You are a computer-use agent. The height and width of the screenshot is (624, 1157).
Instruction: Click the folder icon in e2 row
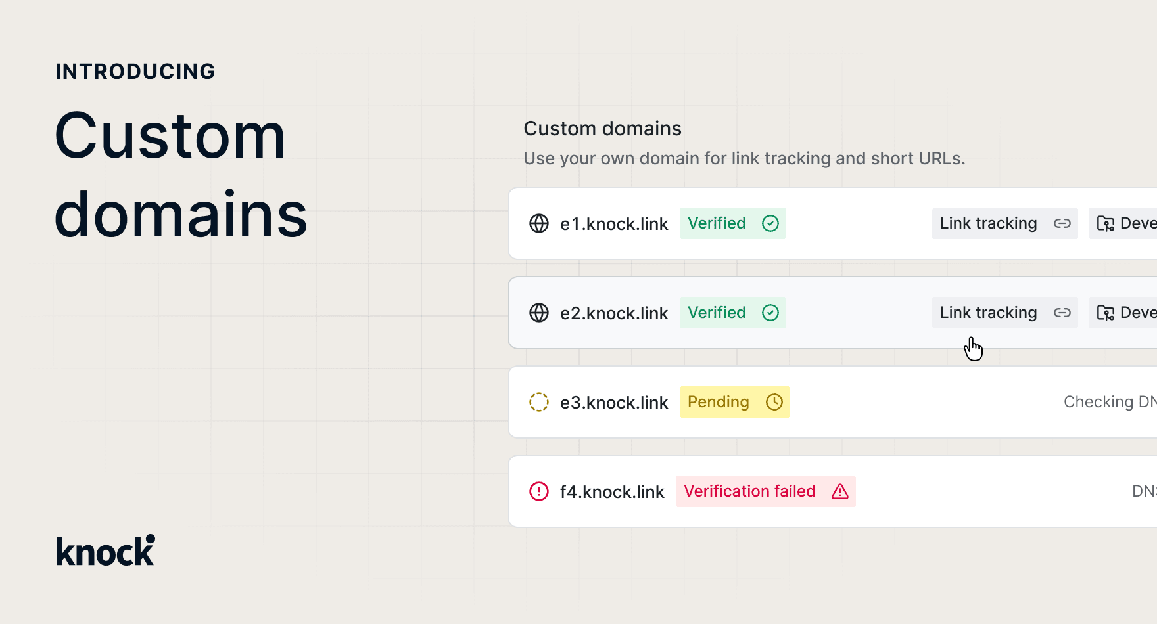(x=1106, y=313)
